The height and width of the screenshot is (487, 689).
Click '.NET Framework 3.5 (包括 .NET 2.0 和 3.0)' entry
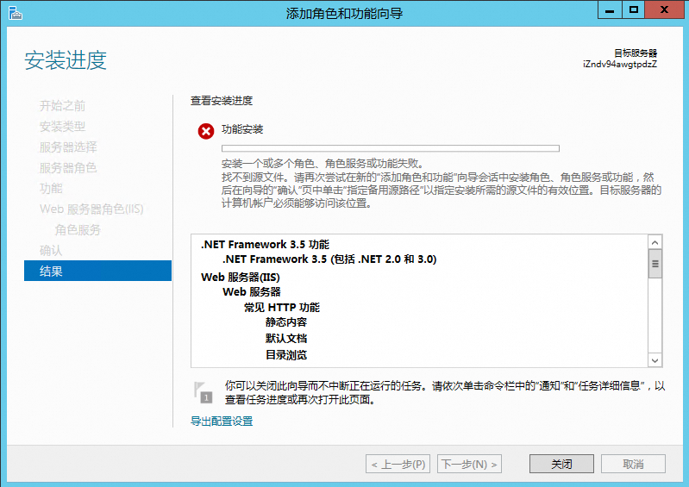(x=329, y=259)
